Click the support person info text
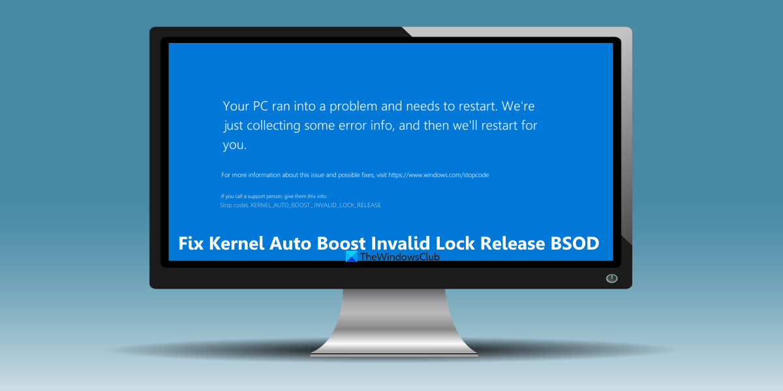 tap(273, 195)
